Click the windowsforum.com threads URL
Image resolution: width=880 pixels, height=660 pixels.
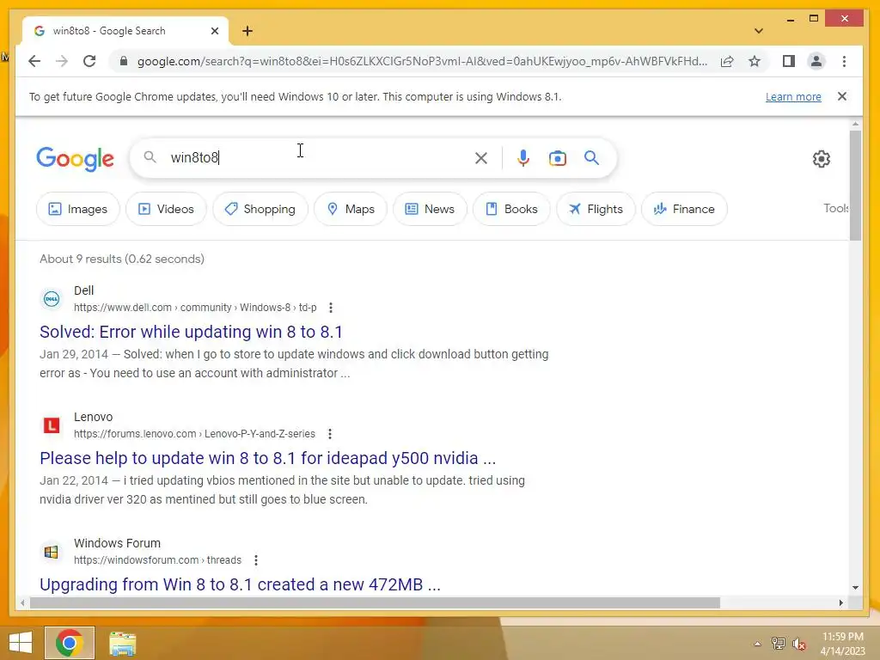coord(158,560)
